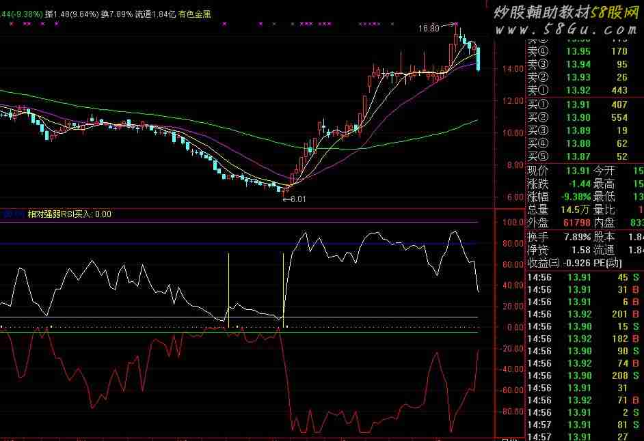
Task: Open the 有色金属 sector link
Action: tap(194, 14)
